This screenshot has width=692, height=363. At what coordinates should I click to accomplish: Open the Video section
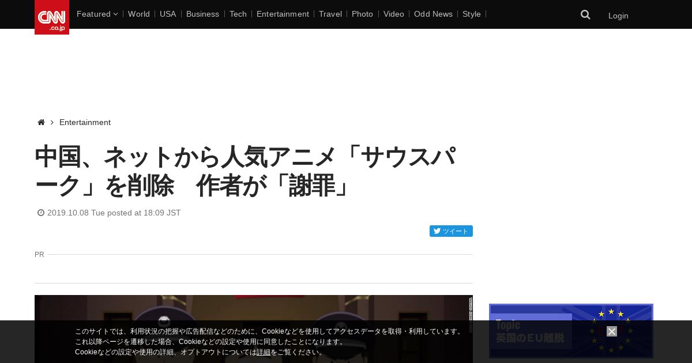pos(394,14)
